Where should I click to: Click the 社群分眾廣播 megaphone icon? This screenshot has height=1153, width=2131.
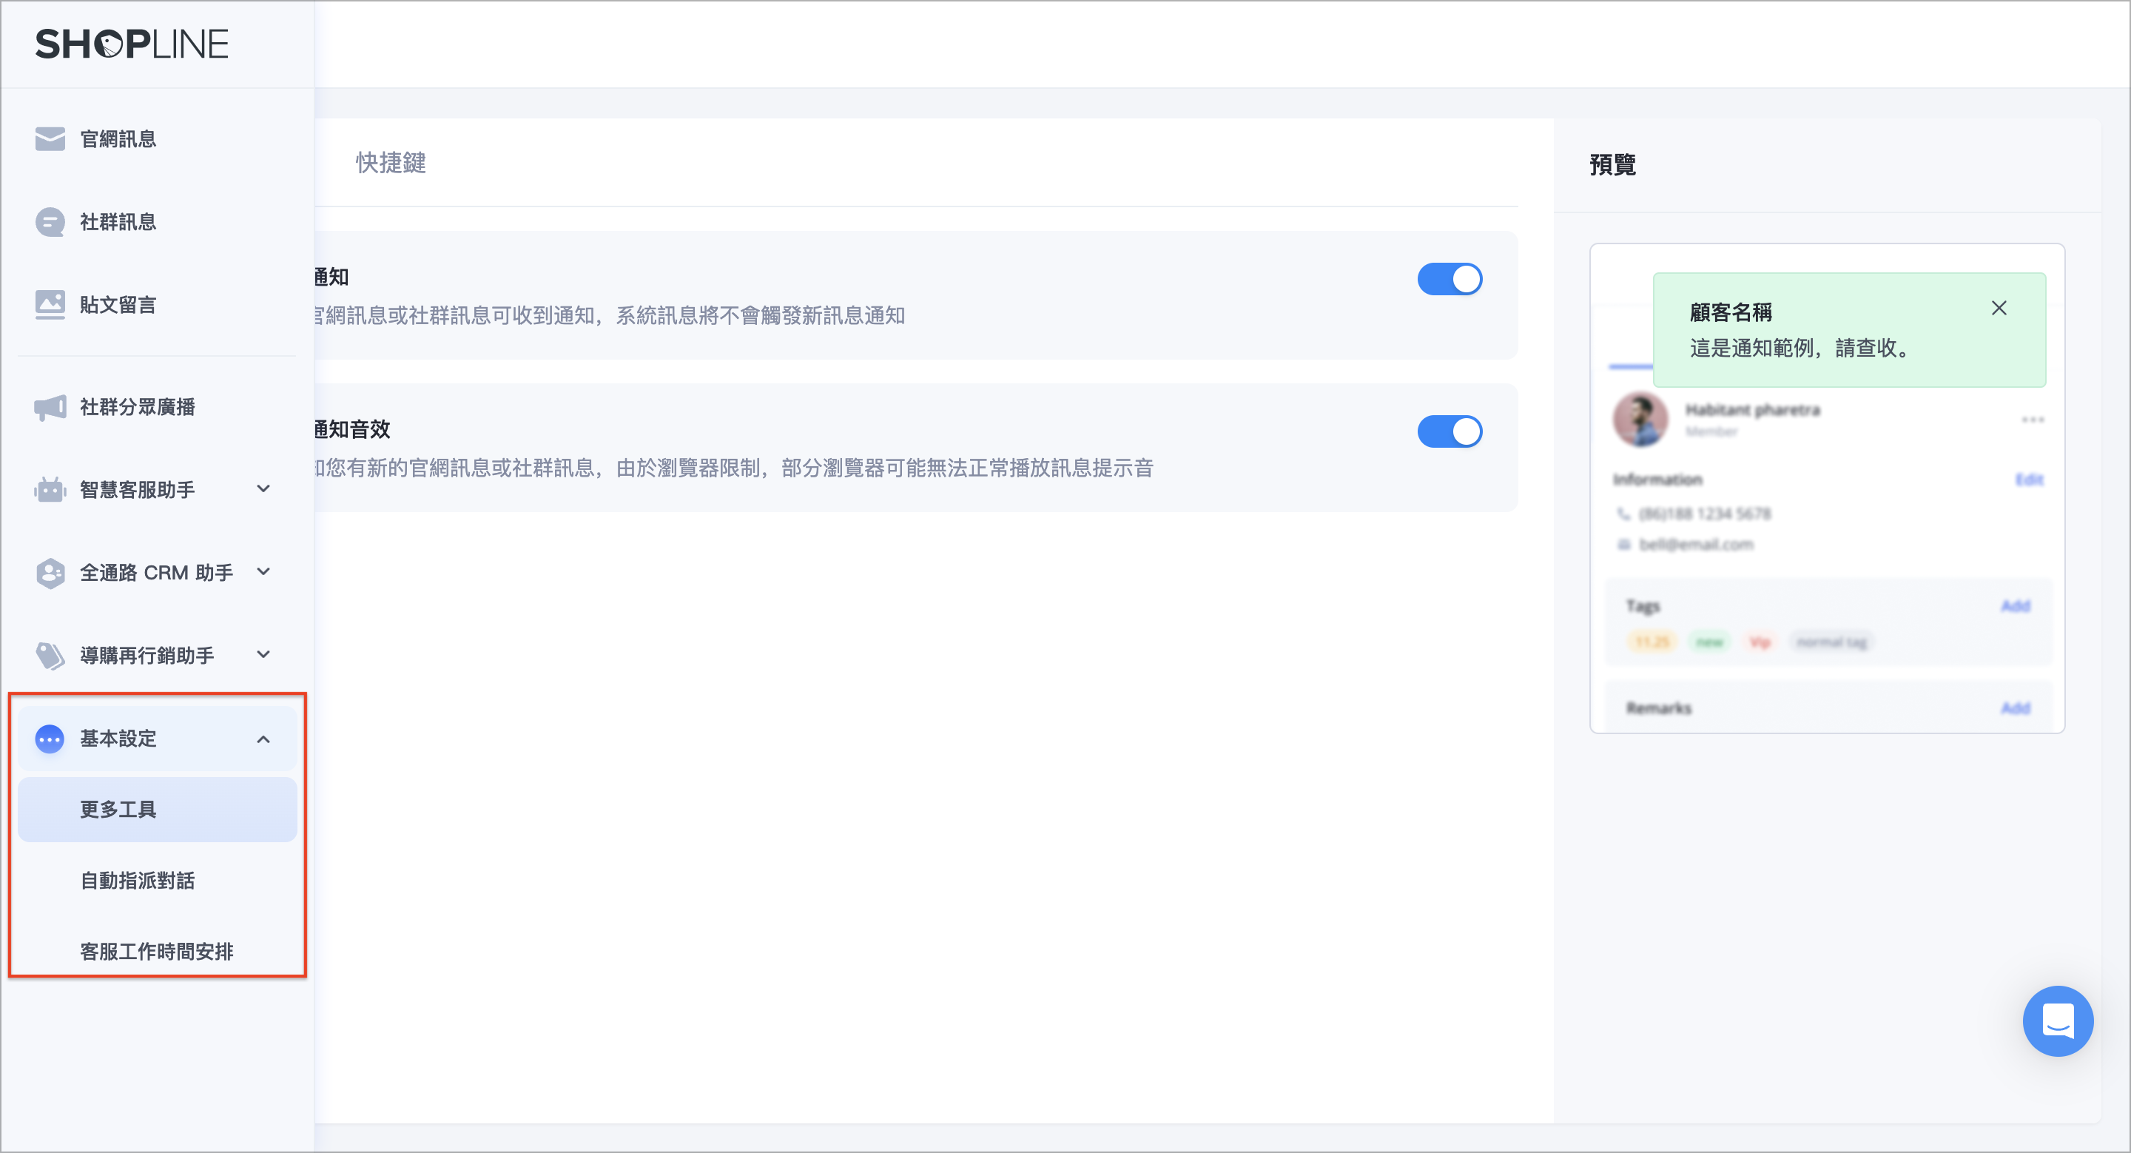pos(50,407)
